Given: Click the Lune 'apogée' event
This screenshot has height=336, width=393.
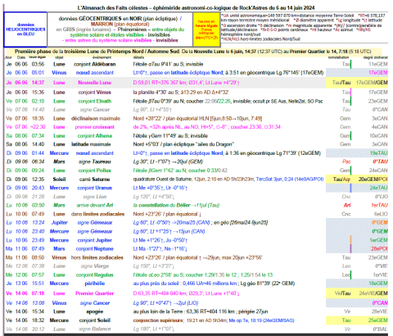Looking at the screenshot, I should point(95,311).
